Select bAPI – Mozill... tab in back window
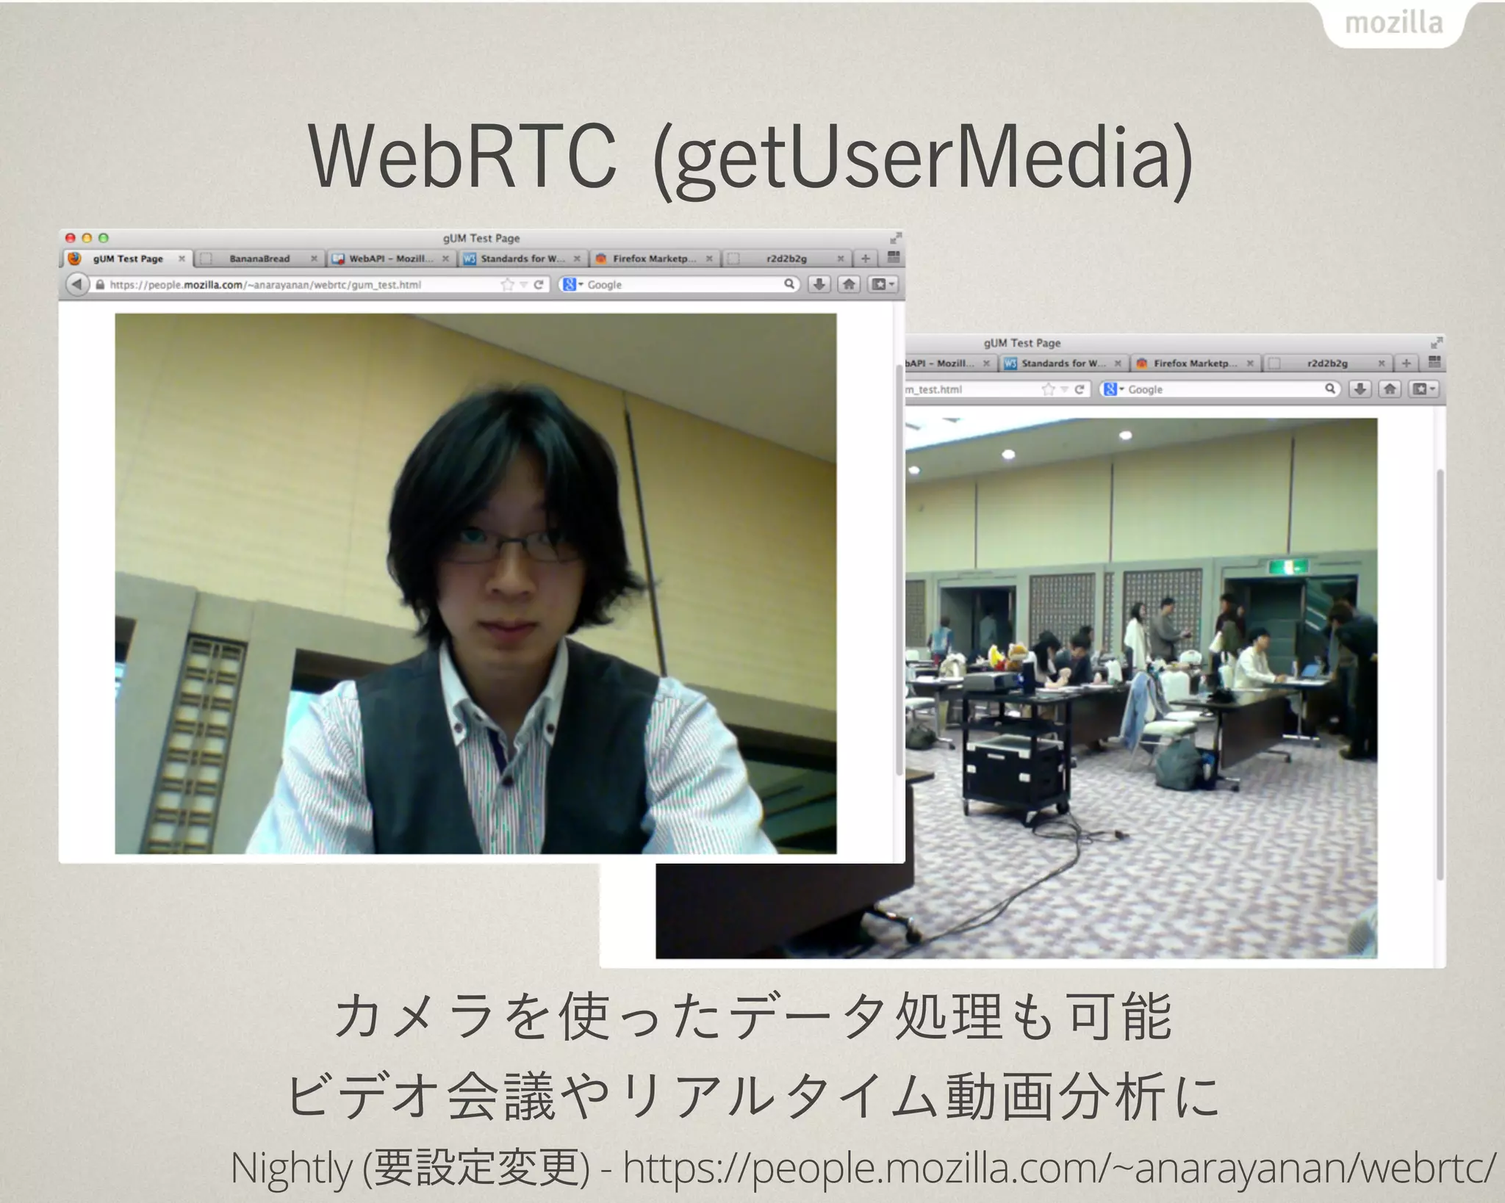 951,364
